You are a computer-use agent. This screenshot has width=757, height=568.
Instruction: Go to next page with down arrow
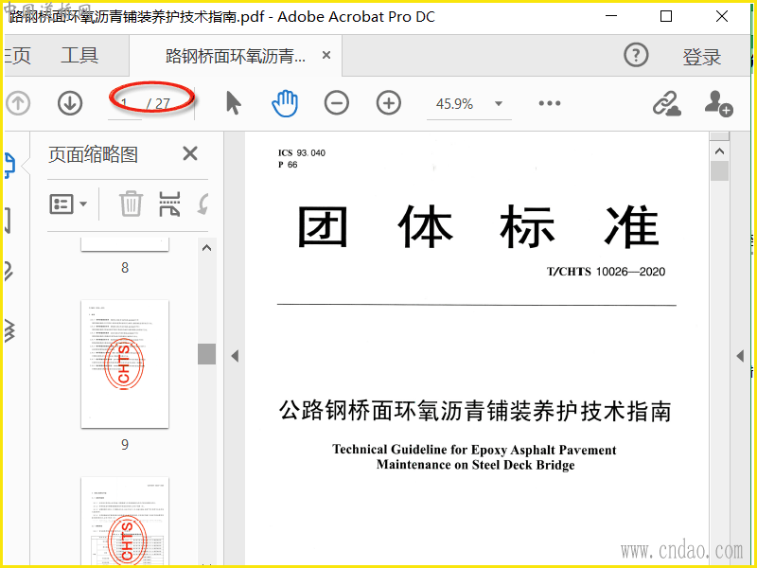pyautogui.click(x=70, y=103)
